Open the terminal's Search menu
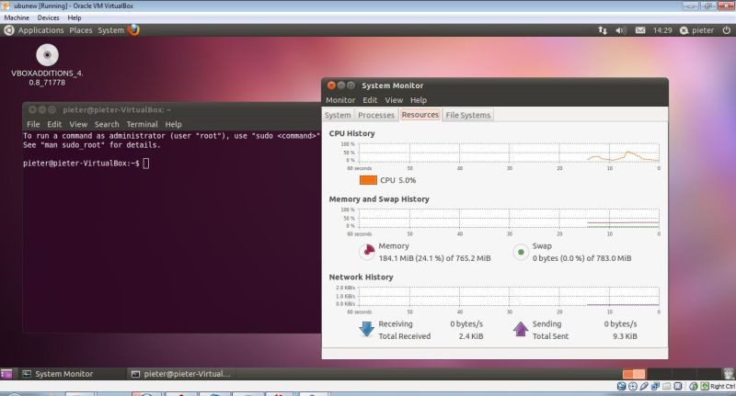Screen dimensions: 736x396 107,124
